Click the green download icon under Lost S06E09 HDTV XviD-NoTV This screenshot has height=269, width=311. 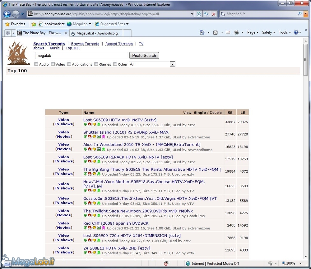85,124
